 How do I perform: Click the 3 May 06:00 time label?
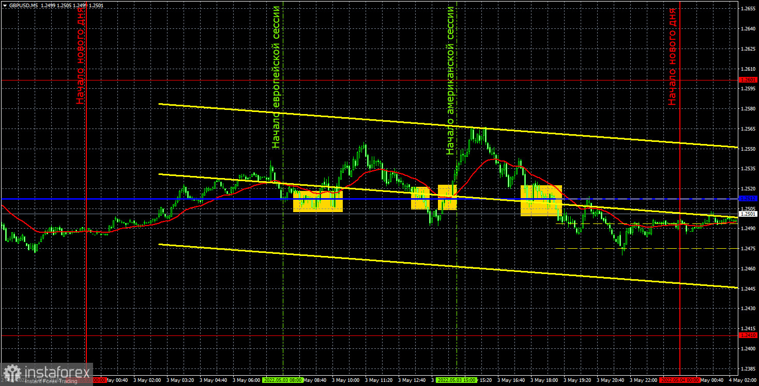(246, 380)
